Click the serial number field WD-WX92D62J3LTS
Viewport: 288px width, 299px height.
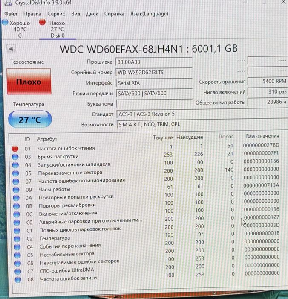coord(154,73)
